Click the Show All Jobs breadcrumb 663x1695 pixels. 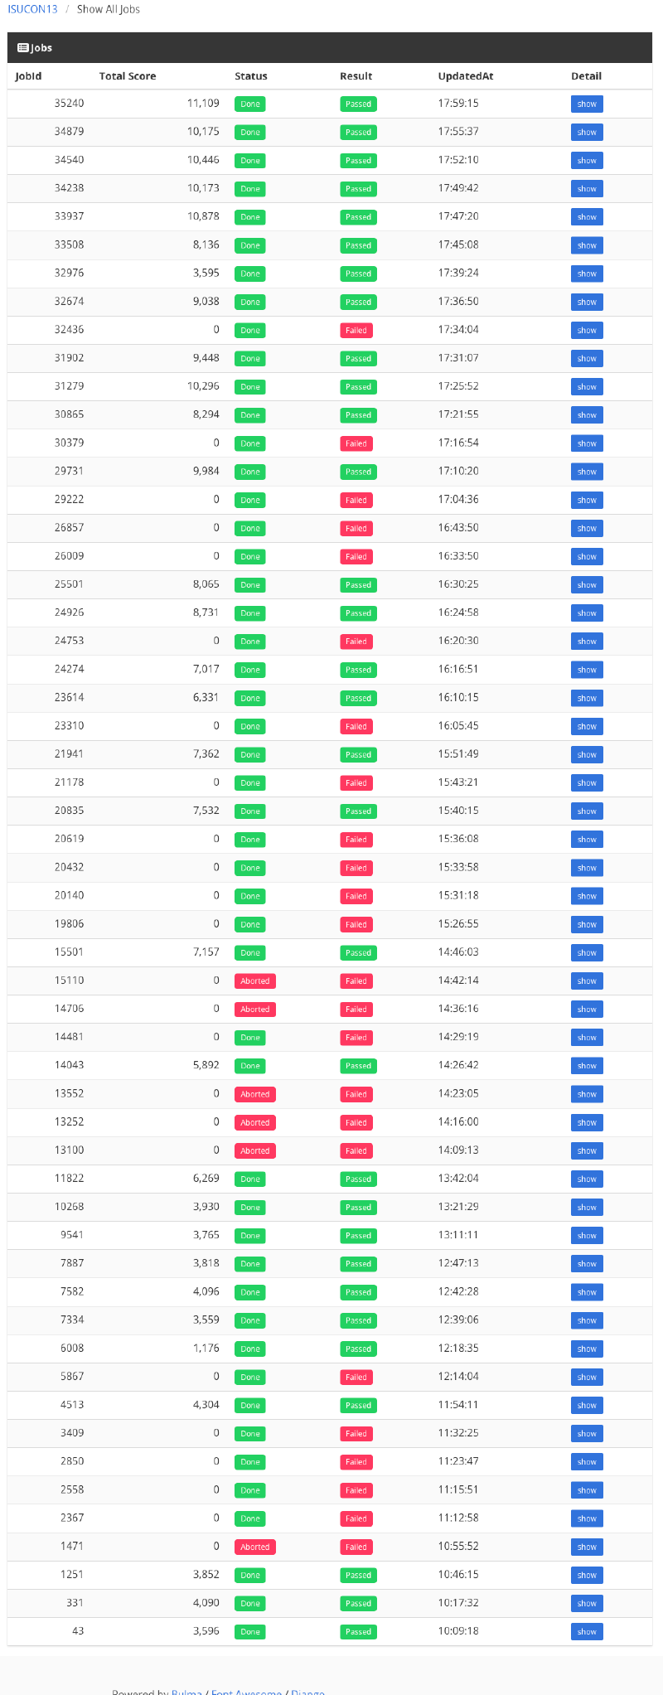coord(108,9)
